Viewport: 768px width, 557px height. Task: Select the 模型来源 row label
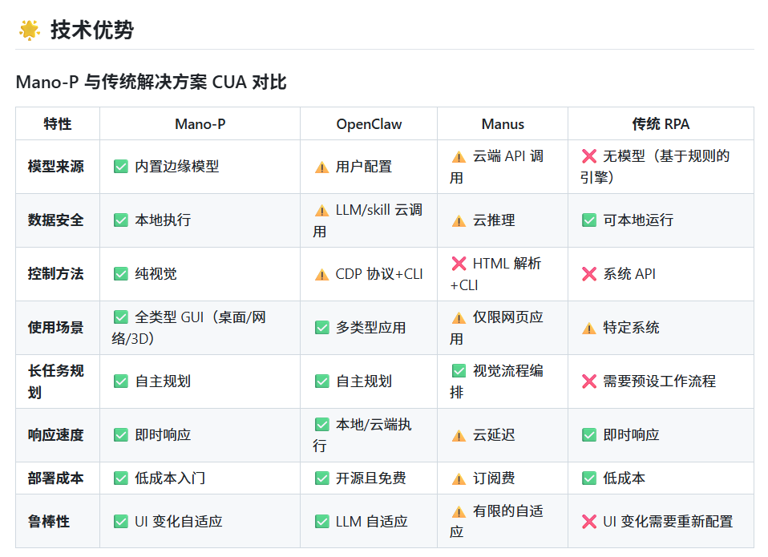click(56, 167)
